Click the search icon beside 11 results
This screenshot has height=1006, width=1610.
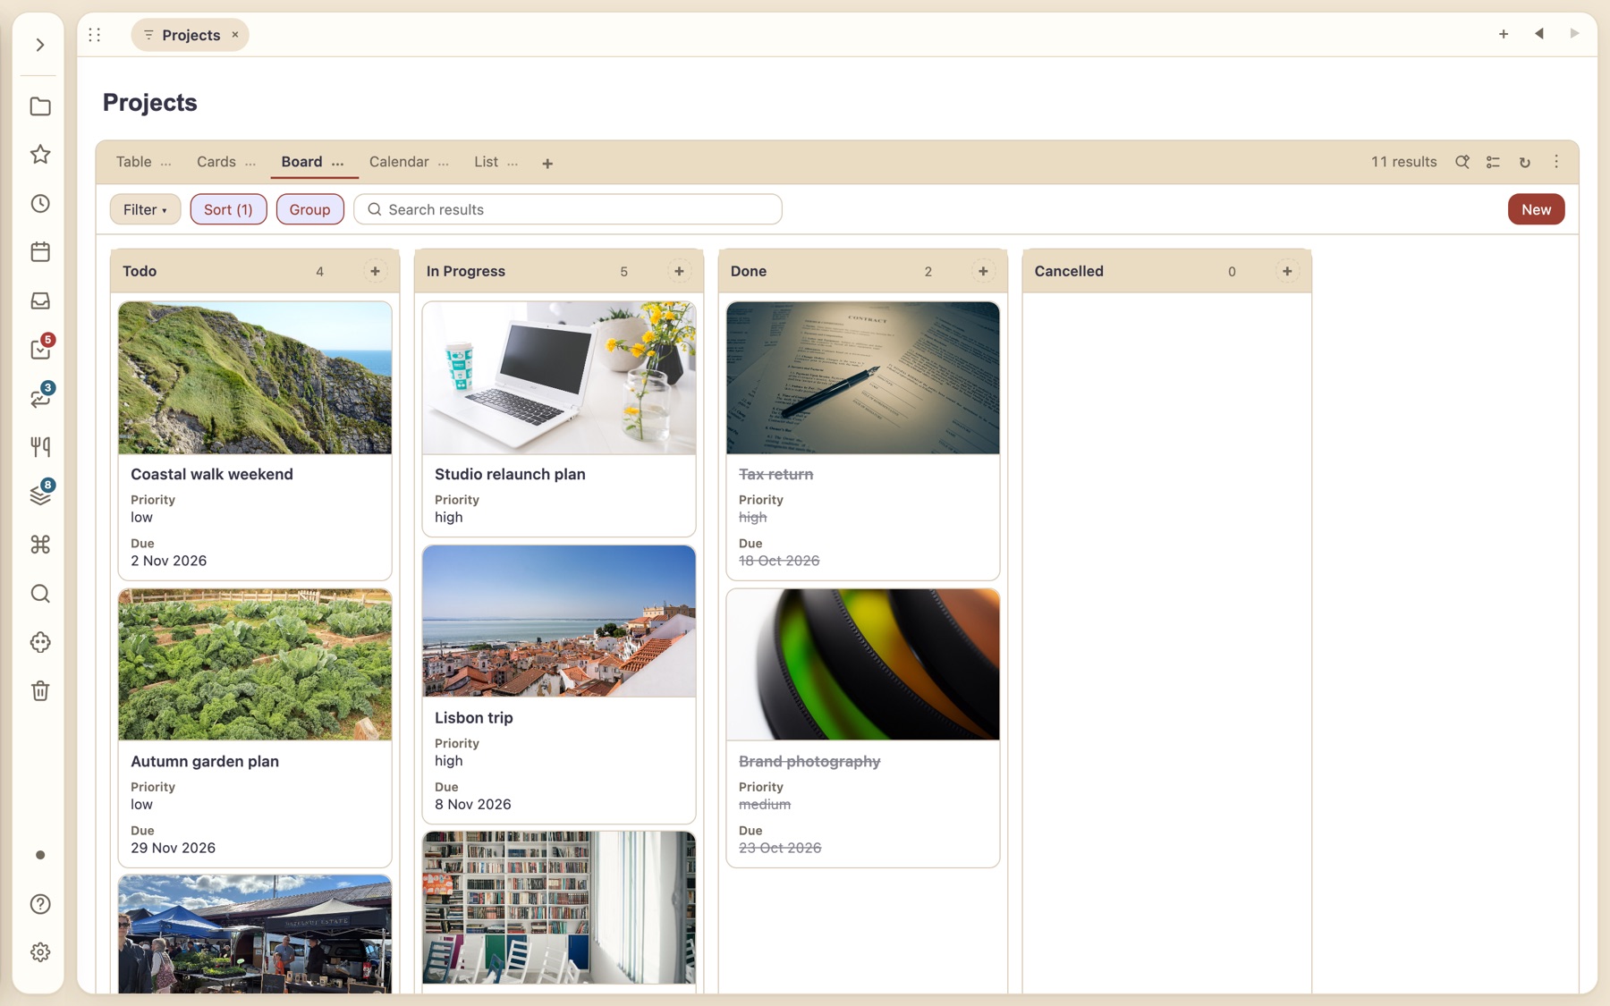(x=1462, y=162)
